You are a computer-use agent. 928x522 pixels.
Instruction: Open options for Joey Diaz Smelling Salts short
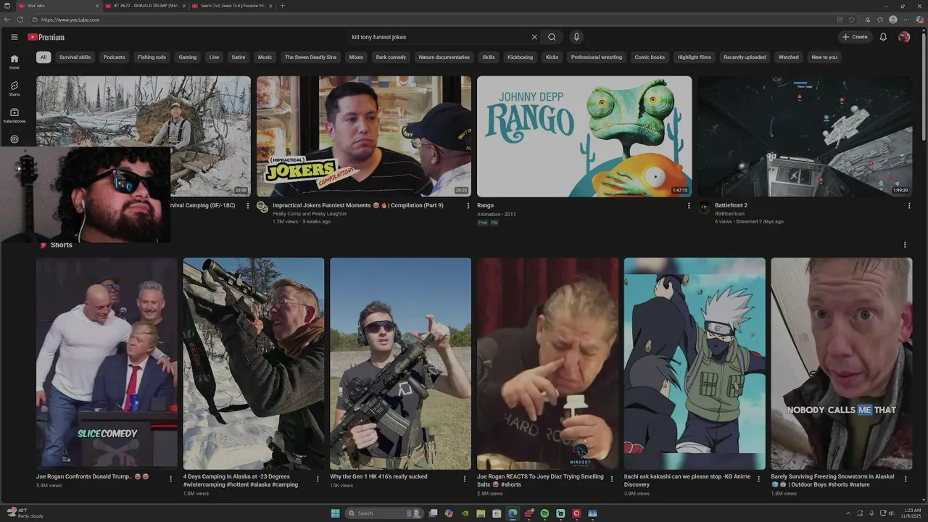coord(612,479)
